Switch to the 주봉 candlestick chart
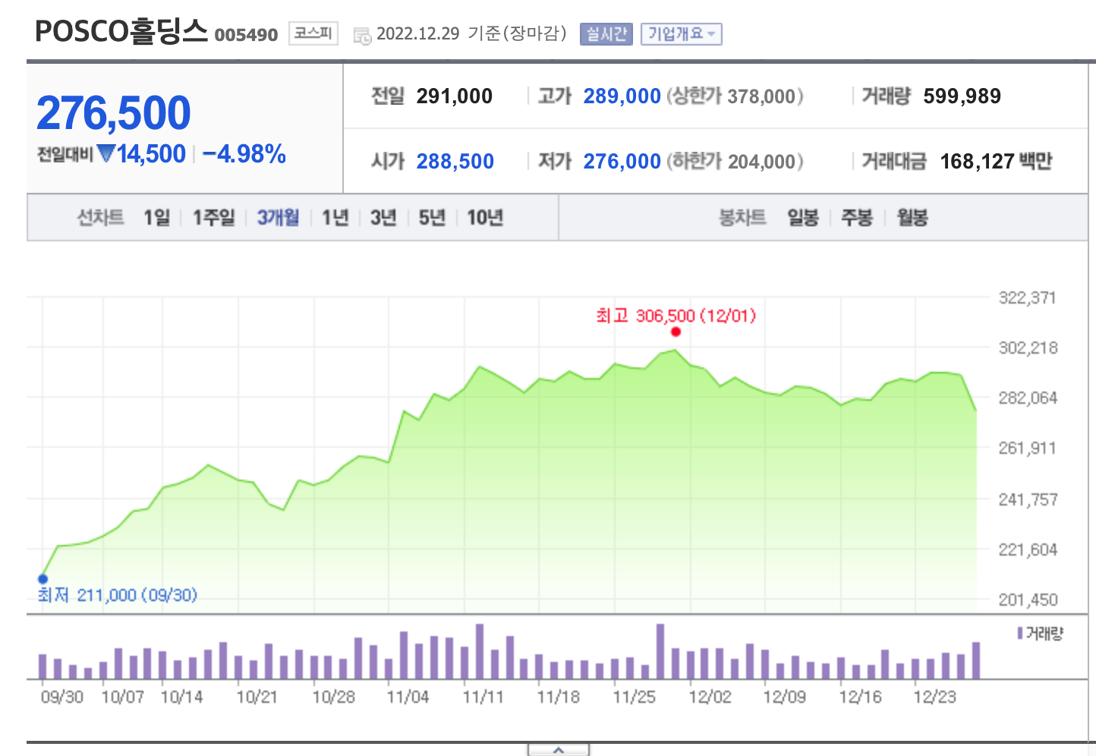 [x=857, y=218]
